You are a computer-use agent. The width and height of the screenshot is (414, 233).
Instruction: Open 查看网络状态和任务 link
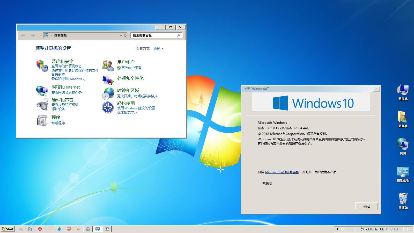66,93
